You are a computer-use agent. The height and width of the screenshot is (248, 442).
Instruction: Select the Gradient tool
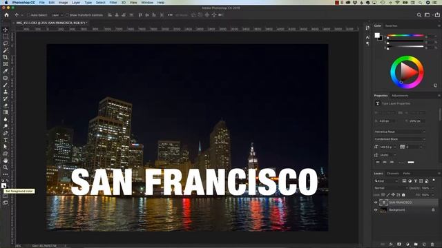6,112
